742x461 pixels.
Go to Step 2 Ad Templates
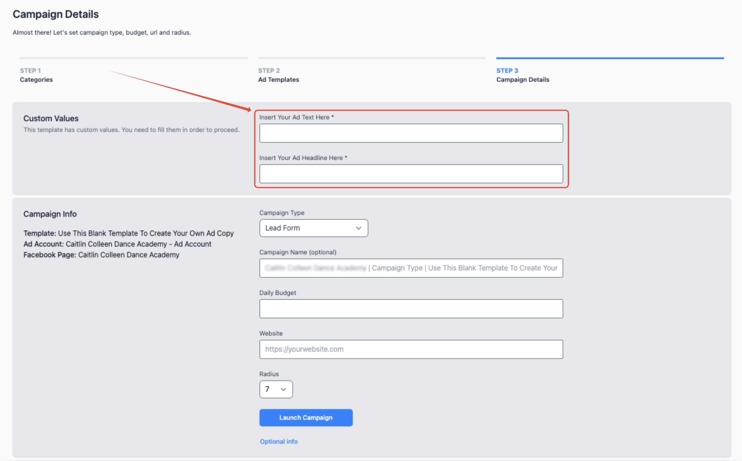[x=278, y=75]
